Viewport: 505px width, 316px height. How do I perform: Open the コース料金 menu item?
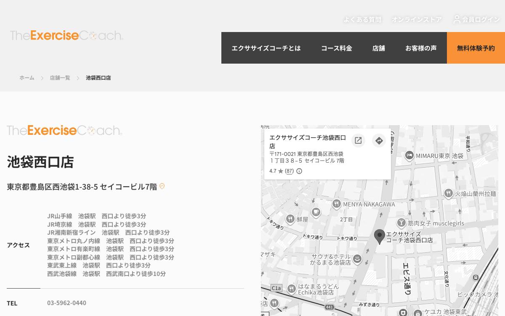(336, 48)
